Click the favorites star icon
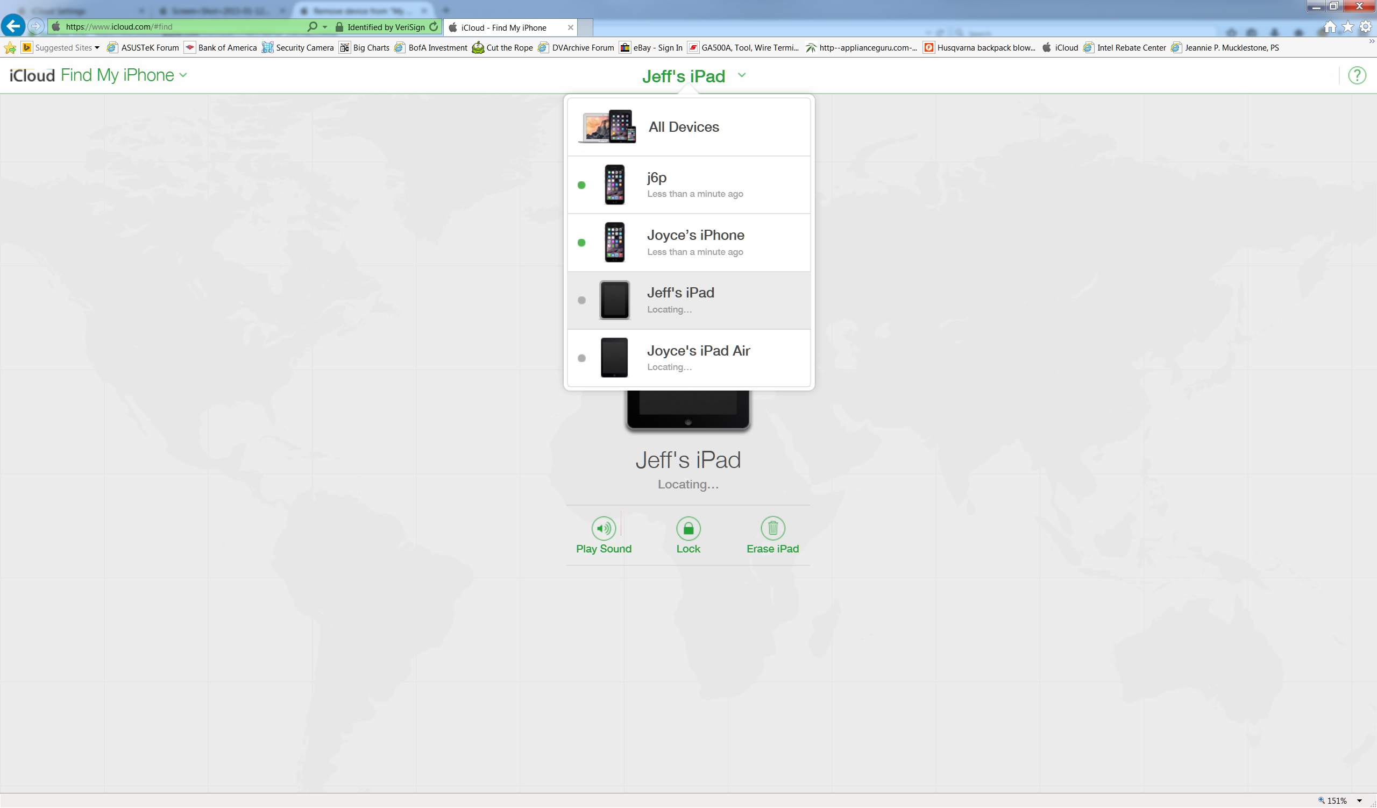 (x=1347, y=27)
